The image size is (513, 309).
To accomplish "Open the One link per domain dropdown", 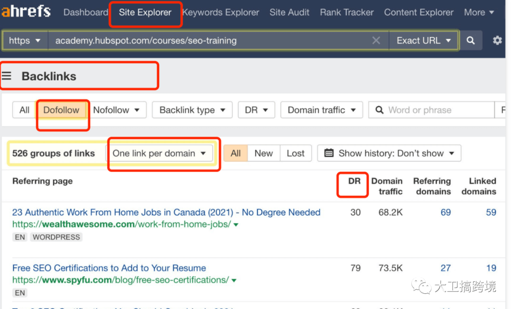I will pyautogui.click(x=159, y=153).
